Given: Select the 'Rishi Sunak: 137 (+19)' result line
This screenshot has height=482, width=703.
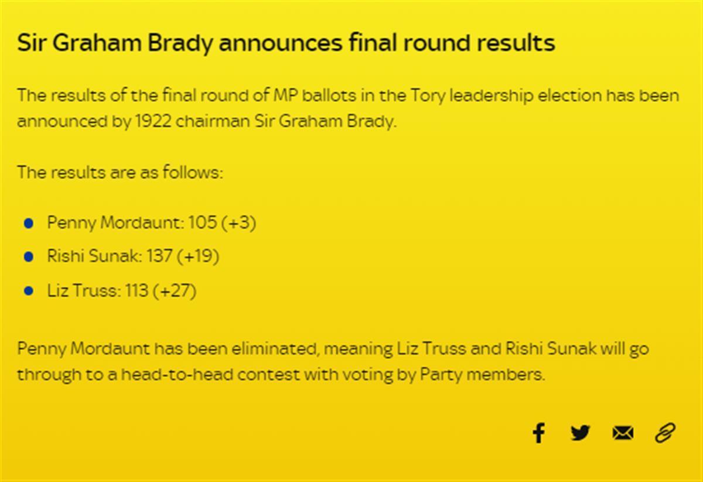Looking at the screenshot, I should (x=134, y=257).
